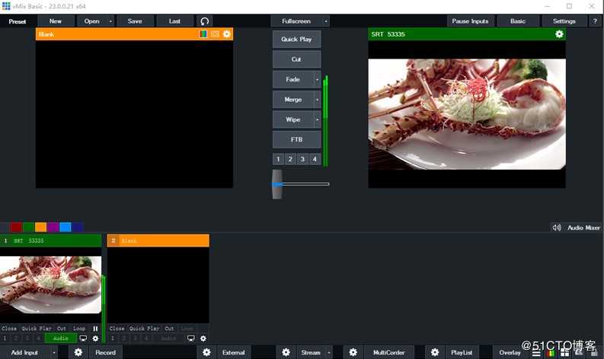Open PlayList settings gear
This screenshot has width=604, height=359.
[x=435, y=352]
